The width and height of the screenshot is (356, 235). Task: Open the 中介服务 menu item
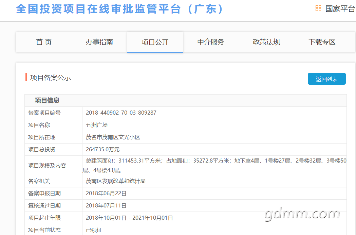point(211,42)
